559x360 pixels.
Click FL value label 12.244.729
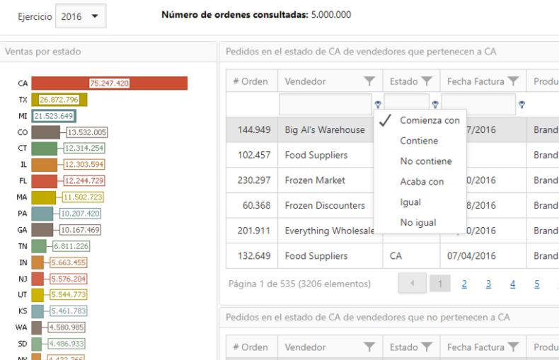[84, 181]
